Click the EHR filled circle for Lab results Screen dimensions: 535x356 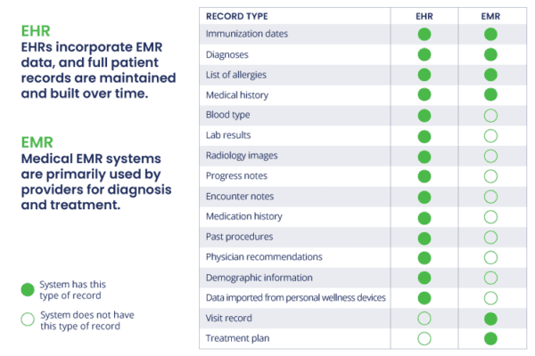pyautogui.click(x=424, y=135)
